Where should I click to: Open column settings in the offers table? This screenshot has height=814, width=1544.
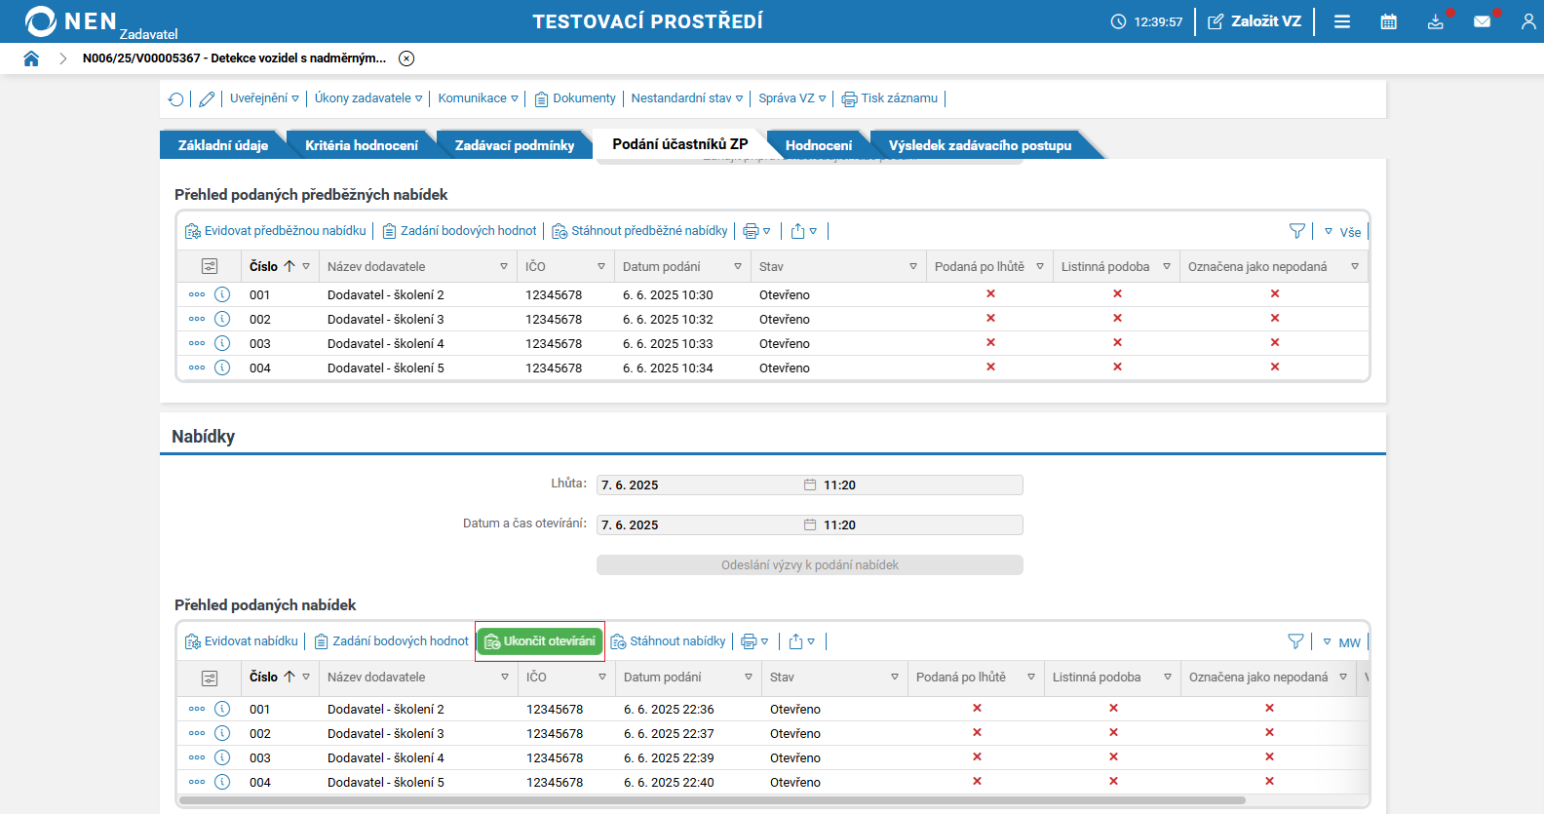210,678
